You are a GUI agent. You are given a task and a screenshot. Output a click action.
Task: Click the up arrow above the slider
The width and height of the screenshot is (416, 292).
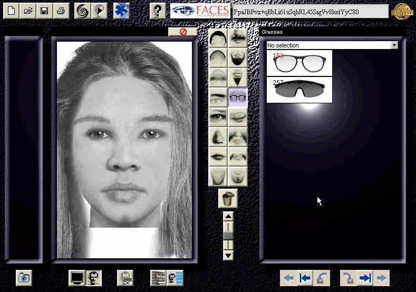(228, 216)
